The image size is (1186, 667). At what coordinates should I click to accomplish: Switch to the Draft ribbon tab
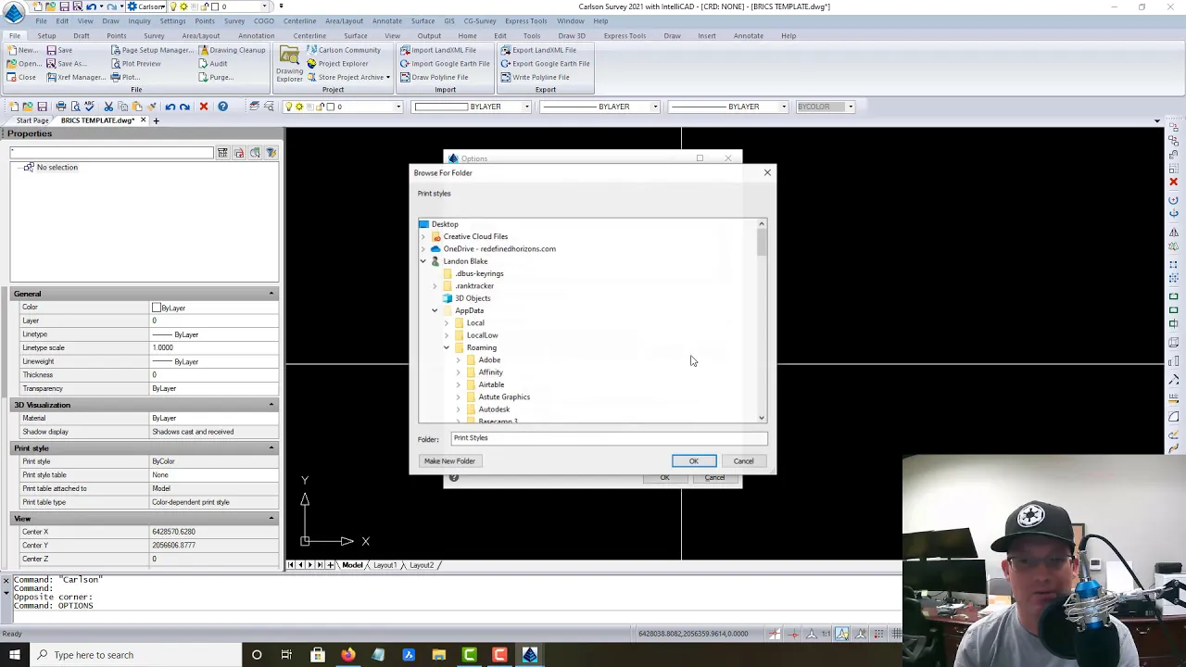[x=82, y=35]
